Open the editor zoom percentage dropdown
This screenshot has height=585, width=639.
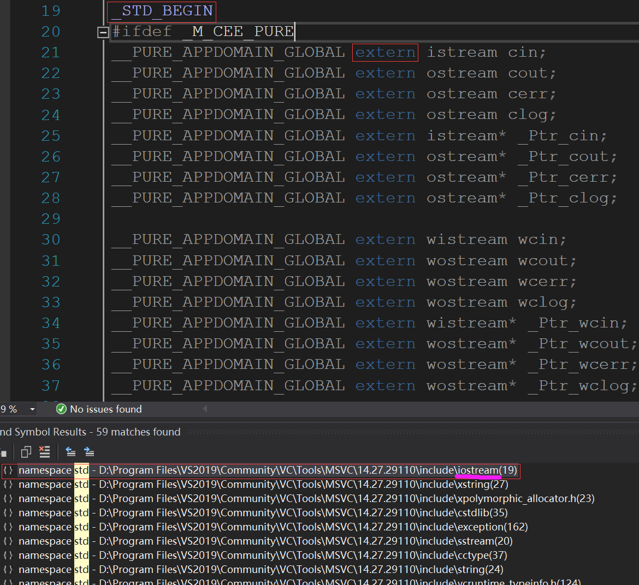(x=32, y=409)
